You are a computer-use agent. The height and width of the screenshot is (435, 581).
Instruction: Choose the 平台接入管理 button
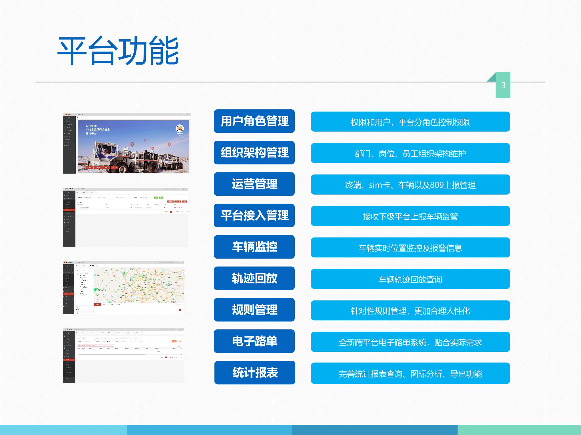tap(254, 215)
